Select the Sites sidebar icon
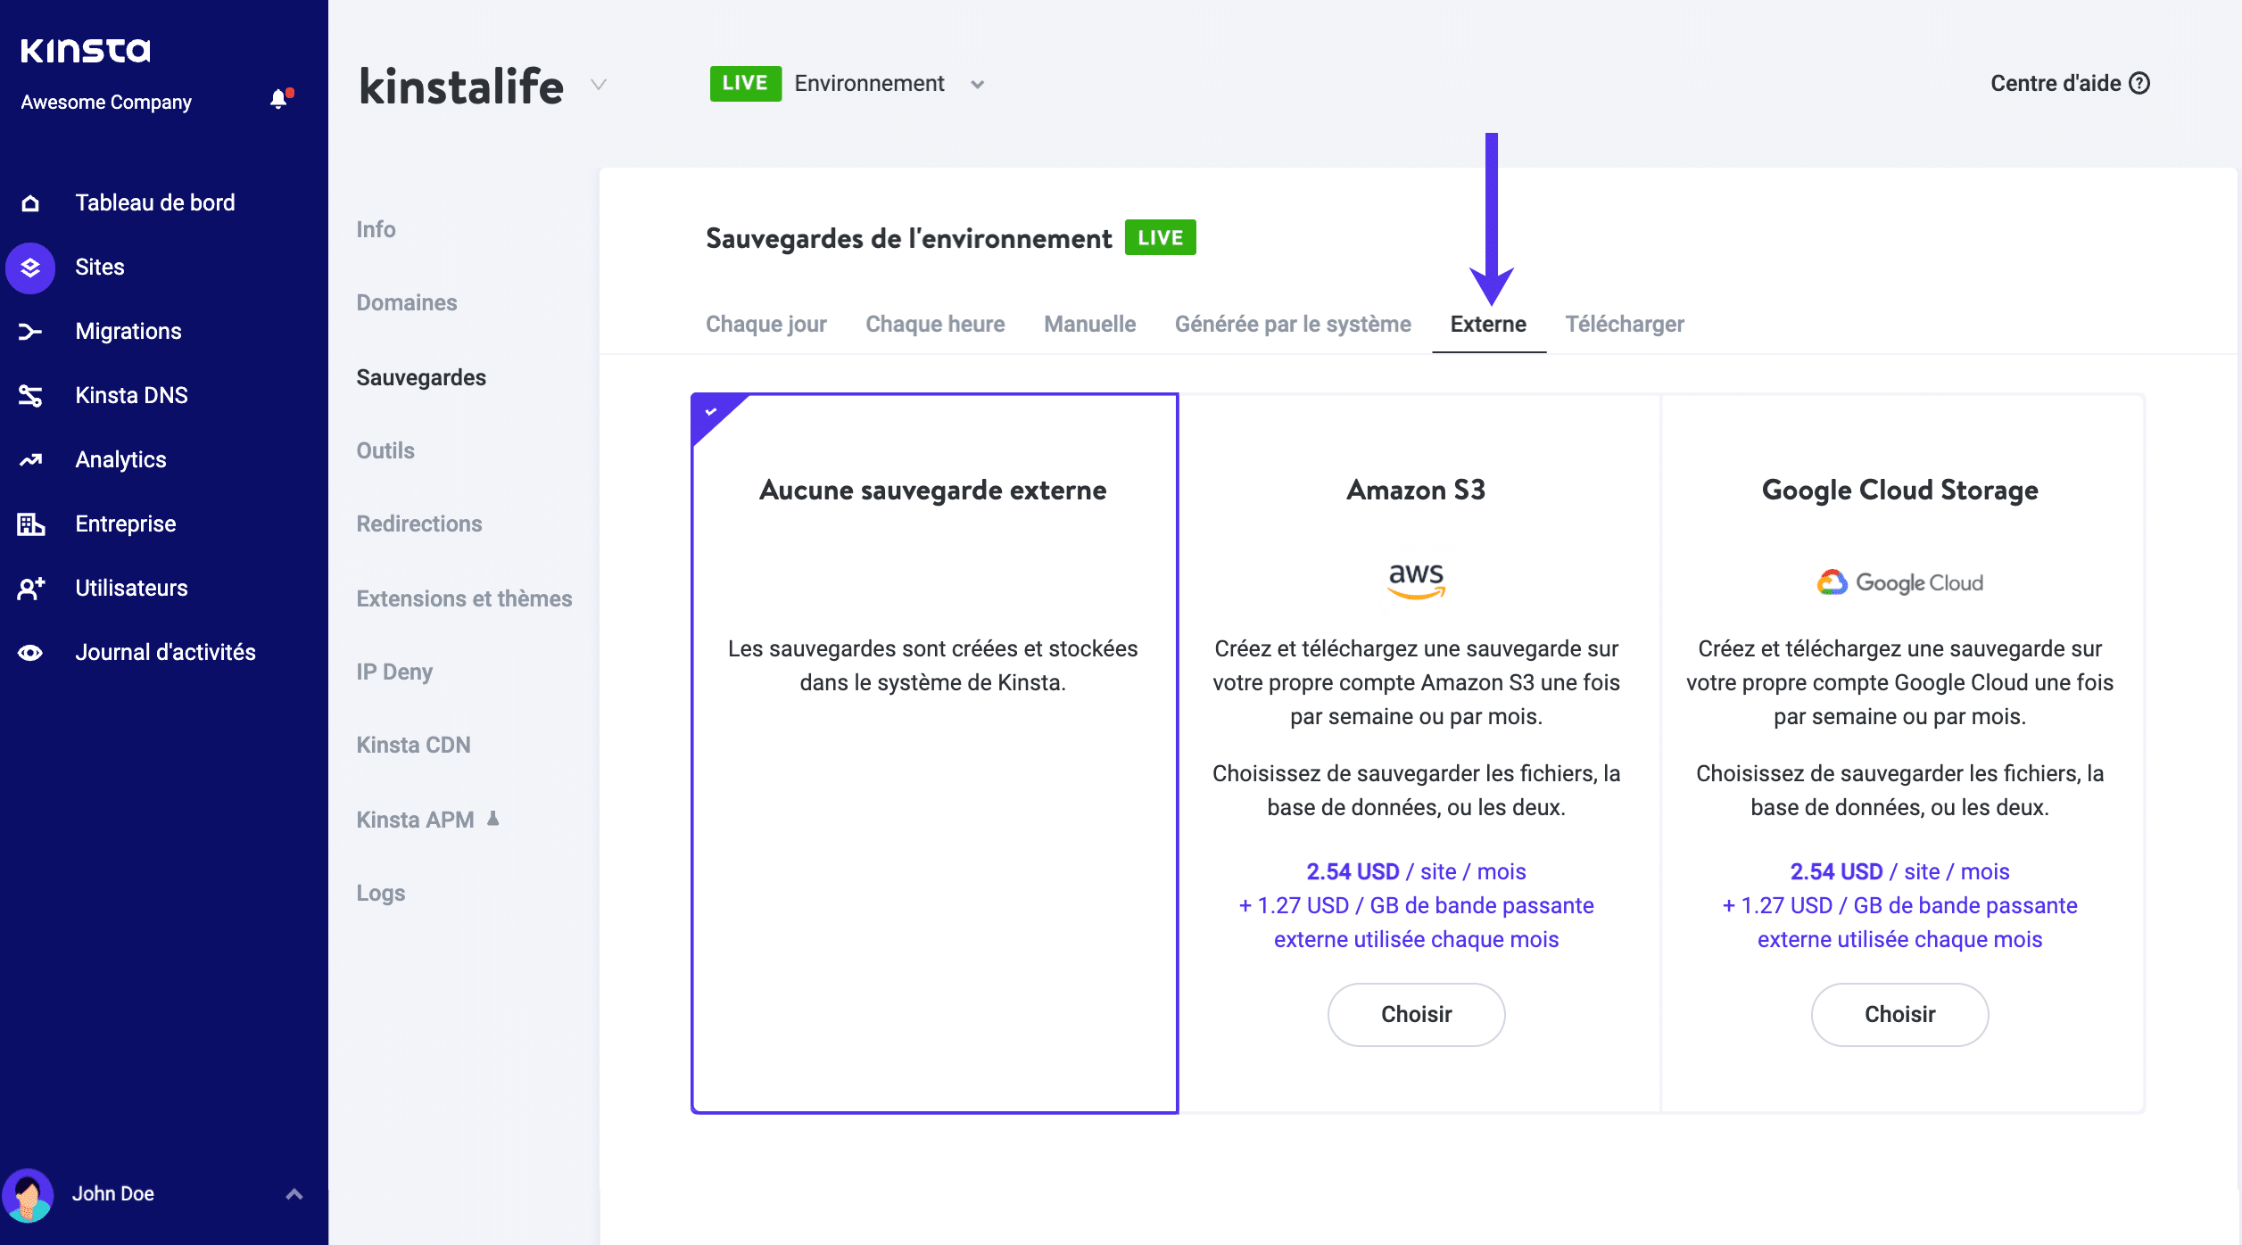The height and width of the screenshot is (1245, 2242). tap(29, 267)
